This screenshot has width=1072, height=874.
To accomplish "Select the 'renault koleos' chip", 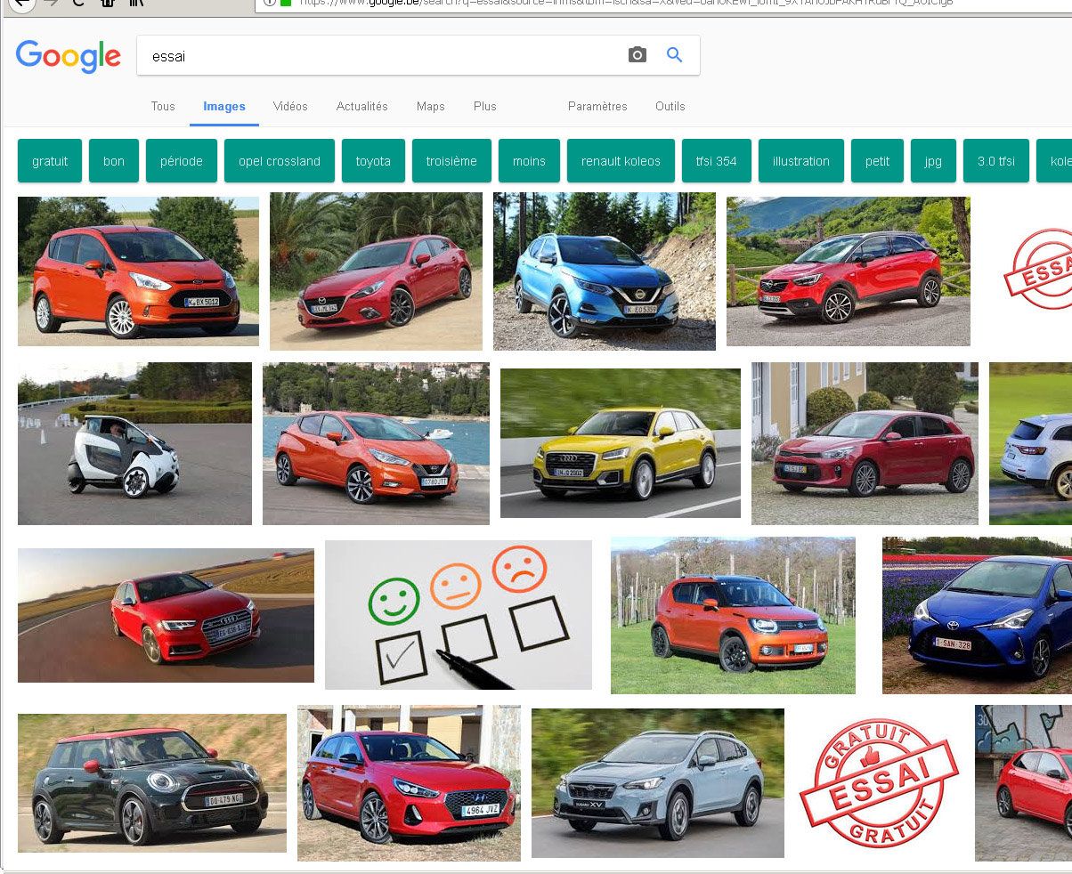I will pos(621,161).
